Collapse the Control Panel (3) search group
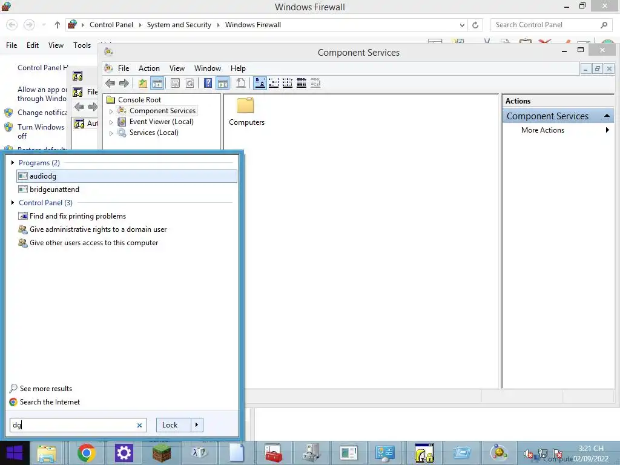This screenshot has width=620, height=465. click(x=13, y=202)
